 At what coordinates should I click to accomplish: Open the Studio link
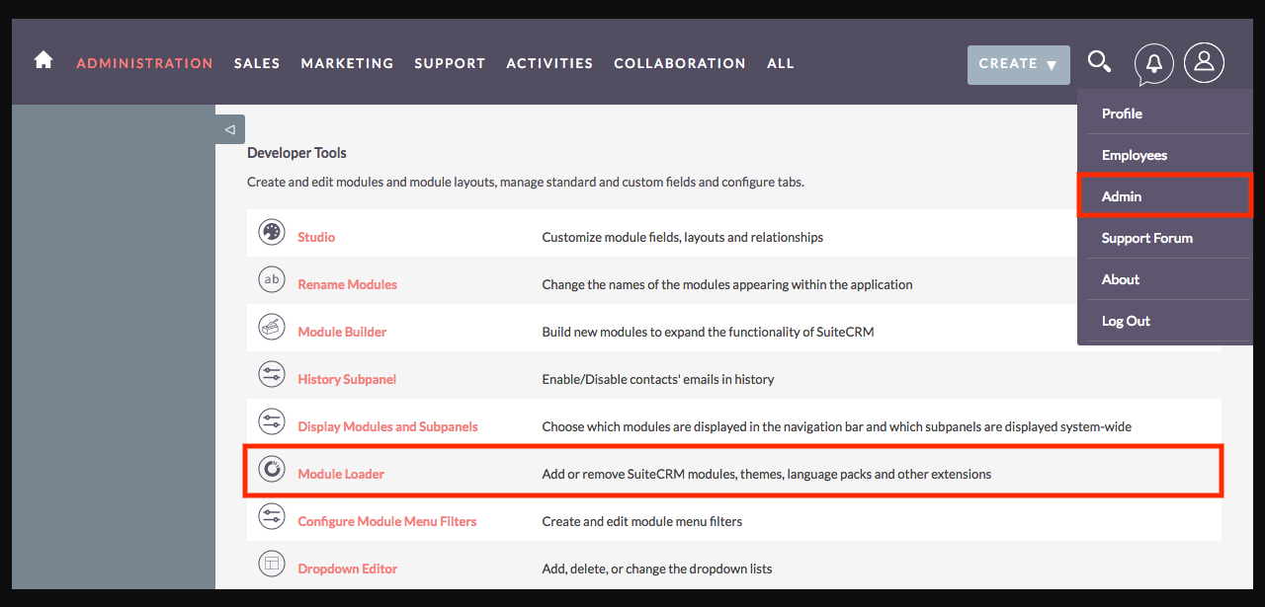point(316,237)
